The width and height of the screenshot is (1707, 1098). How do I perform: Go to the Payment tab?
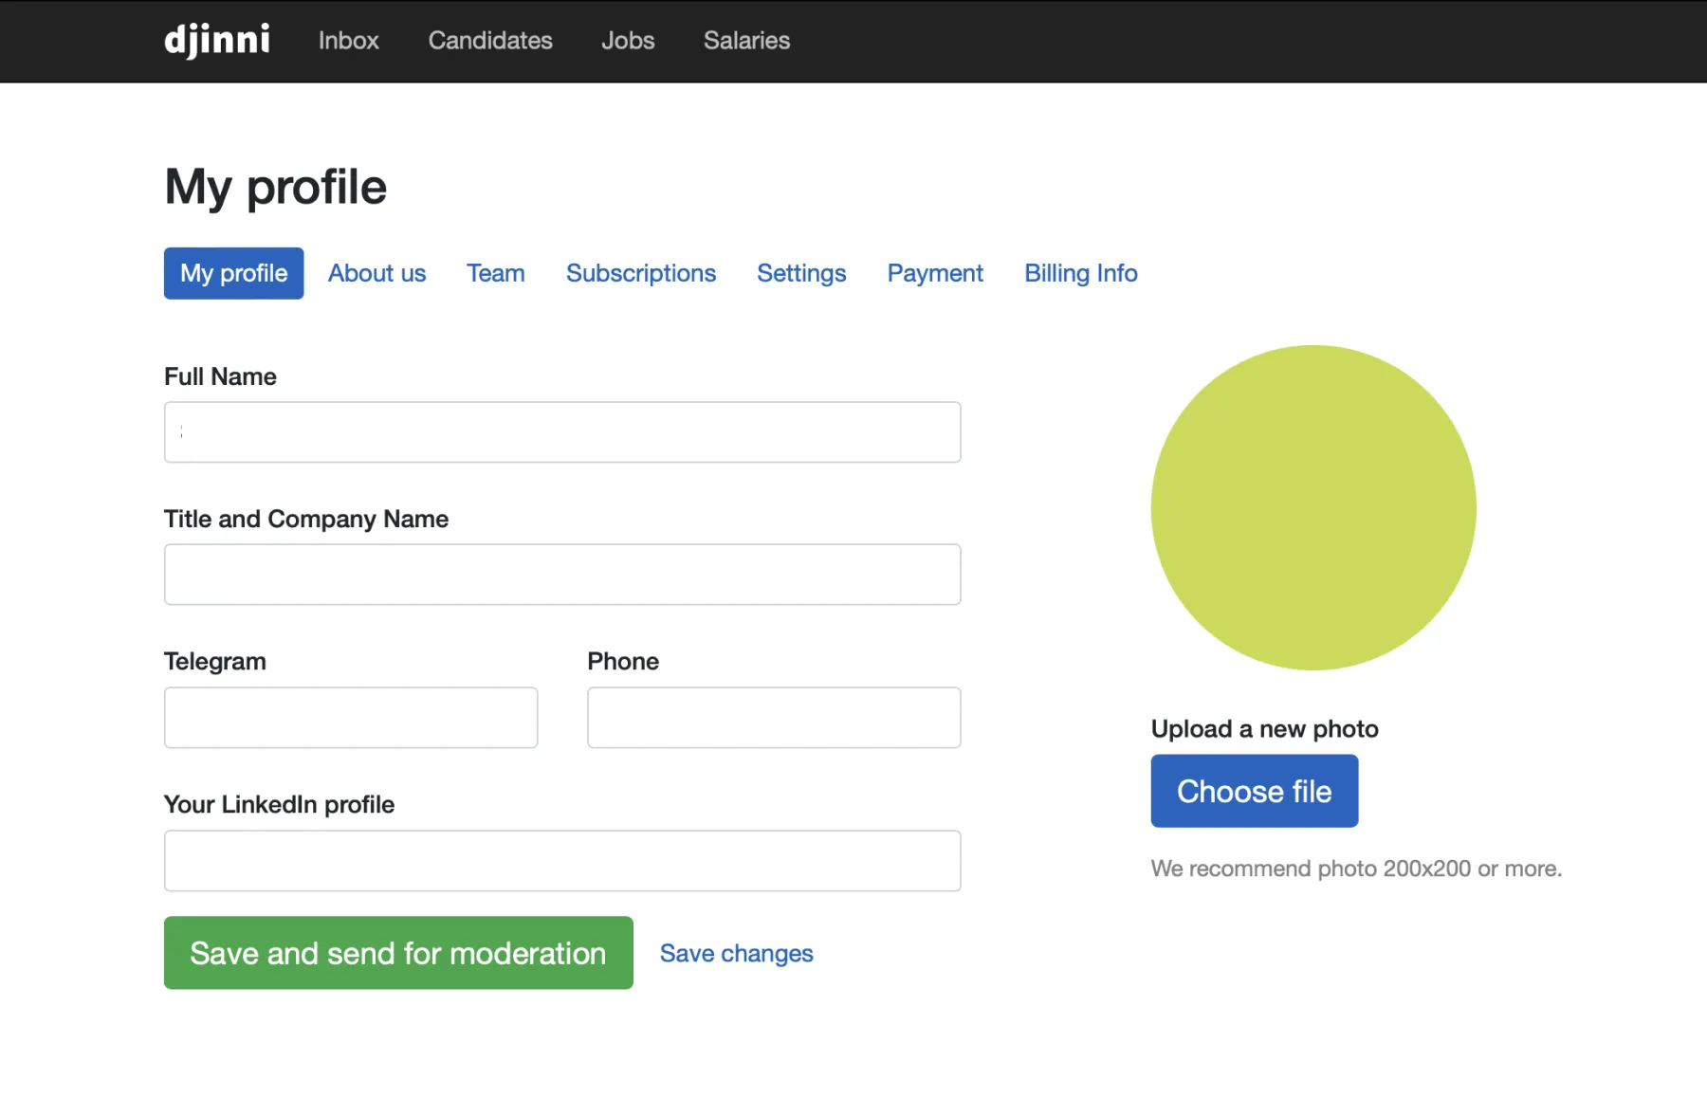coord(935,273)
